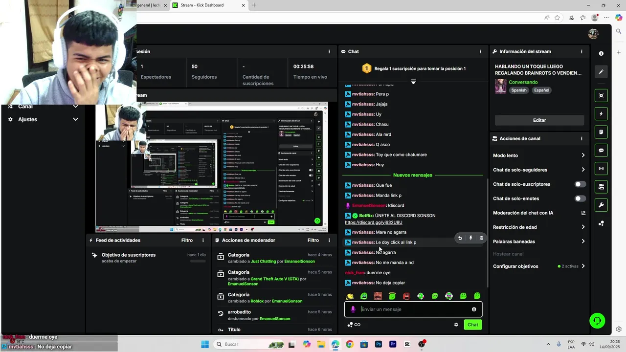Open Acciones de canal three-dot menu

(x=581, y=138)
